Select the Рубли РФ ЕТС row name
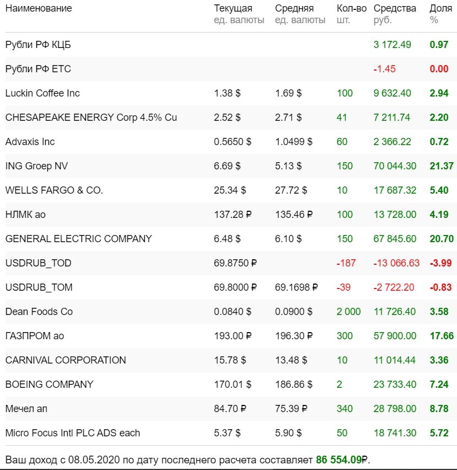Image resolution: width=457 pixels, height=470 pixels. (x=38, y=69)
